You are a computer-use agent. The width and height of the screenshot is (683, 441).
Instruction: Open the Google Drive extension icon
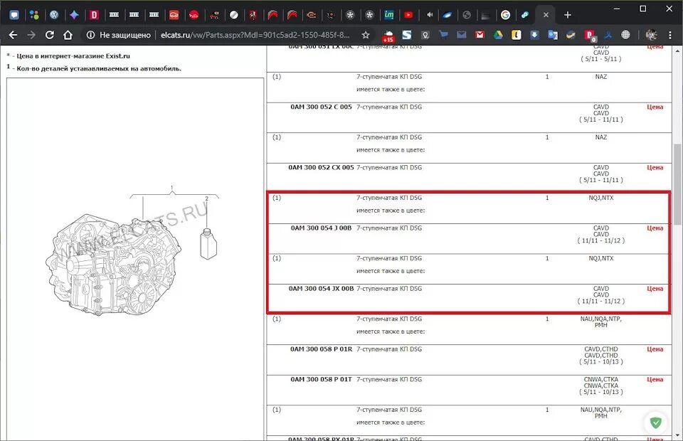(498, 35)
